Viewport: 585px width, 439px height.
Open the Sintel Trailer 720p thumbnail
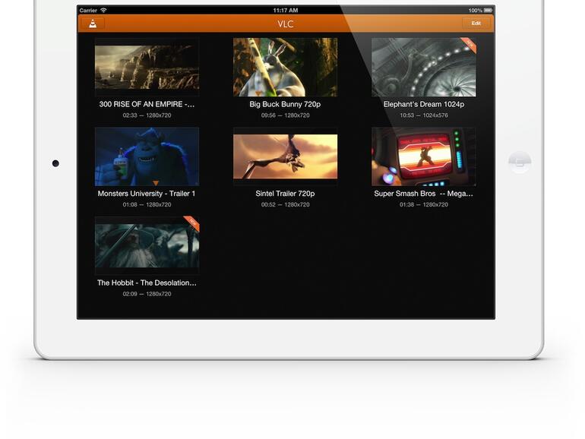click(286, 156)
